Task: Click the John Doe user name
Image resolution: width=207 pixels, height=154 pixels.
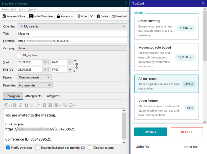Action: pos(143,147)
